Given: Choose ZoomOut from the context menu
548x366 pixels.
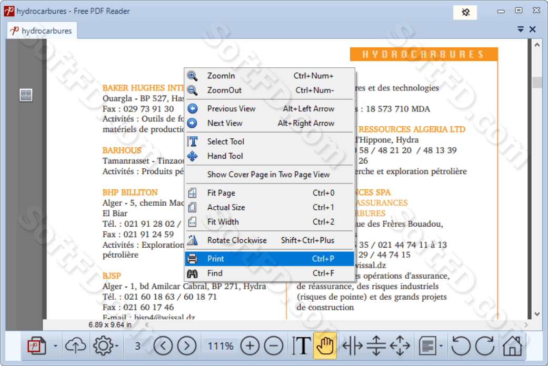Looking at the screenshot, I should point(270,90).
